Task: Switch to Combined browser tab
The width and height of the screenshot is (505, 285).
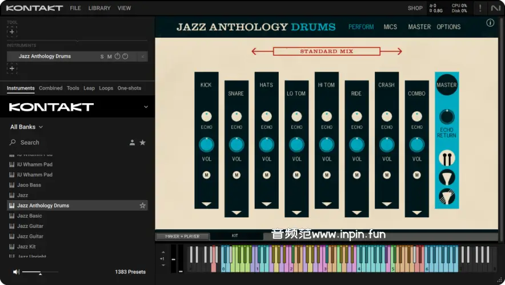Action: [51, 88]
